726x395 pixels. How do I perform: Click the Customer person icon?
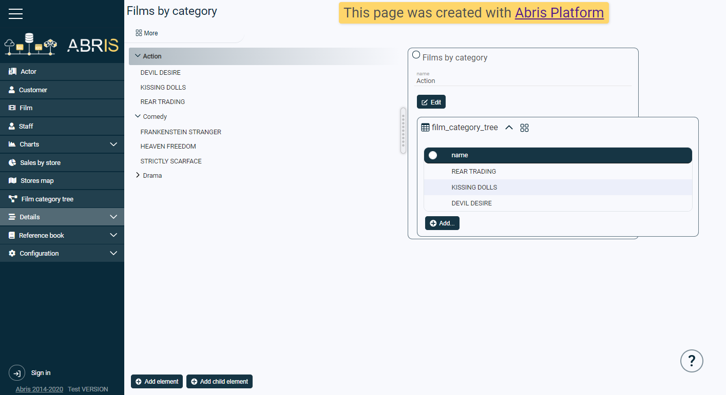coord(12,90)
